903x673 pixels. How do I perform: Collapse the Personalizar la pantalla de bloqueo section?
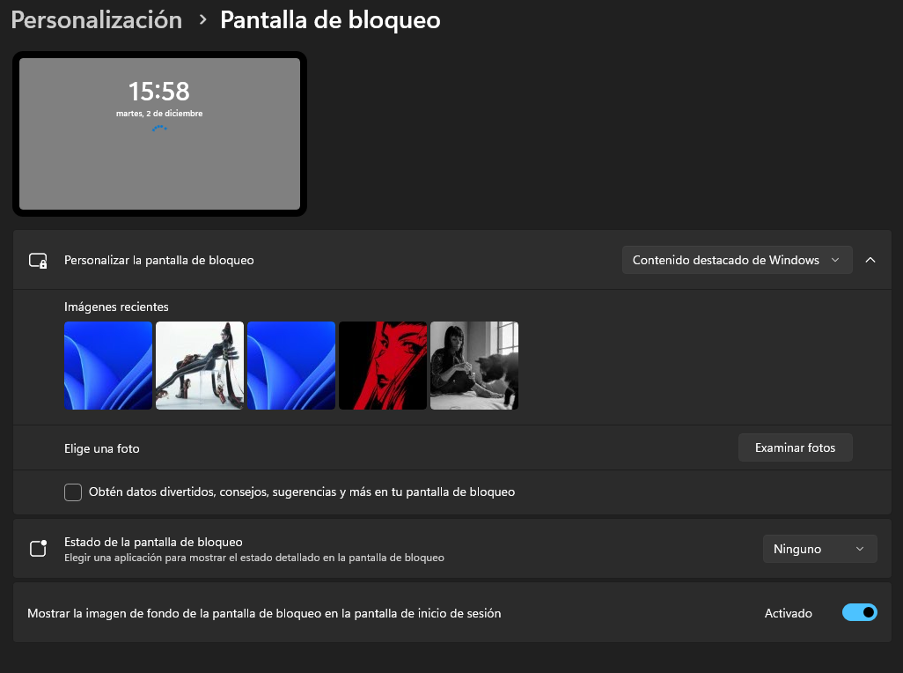point(870,260)
